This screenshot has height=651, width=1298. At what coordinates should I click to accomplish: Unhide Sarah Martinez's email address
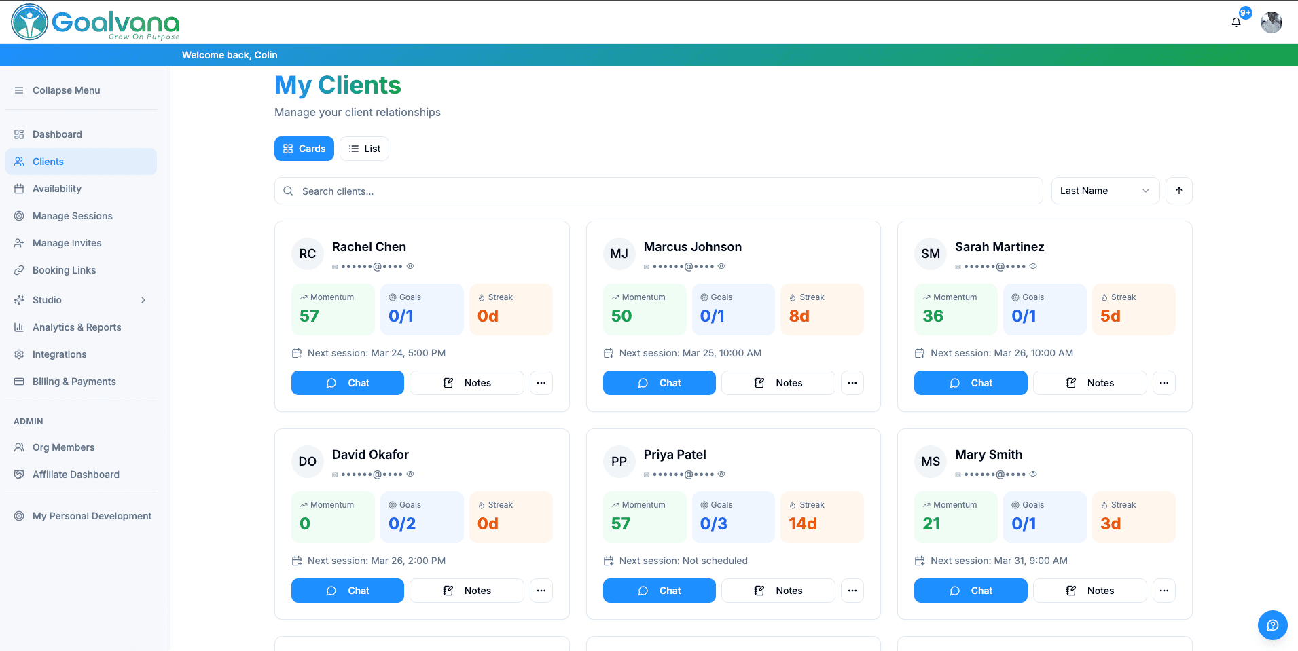pyautogui.click(x=1033, y=266)
